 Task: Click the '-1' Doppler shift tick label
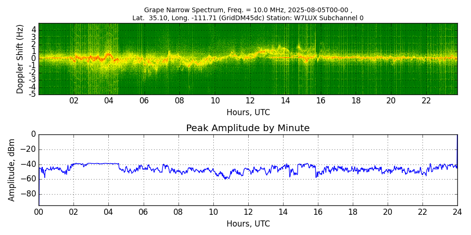pyautogui.click(x=33, y=66)
